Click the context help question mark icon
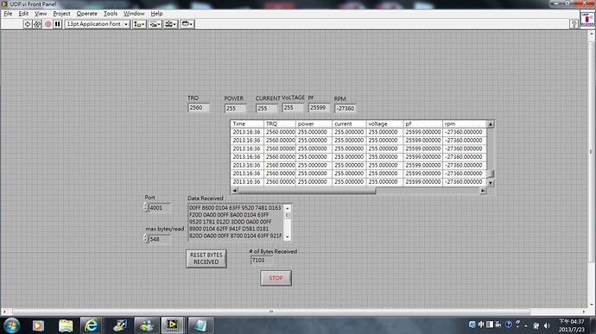The height and width of the screenshot is (334, 596). coord(574,24)
